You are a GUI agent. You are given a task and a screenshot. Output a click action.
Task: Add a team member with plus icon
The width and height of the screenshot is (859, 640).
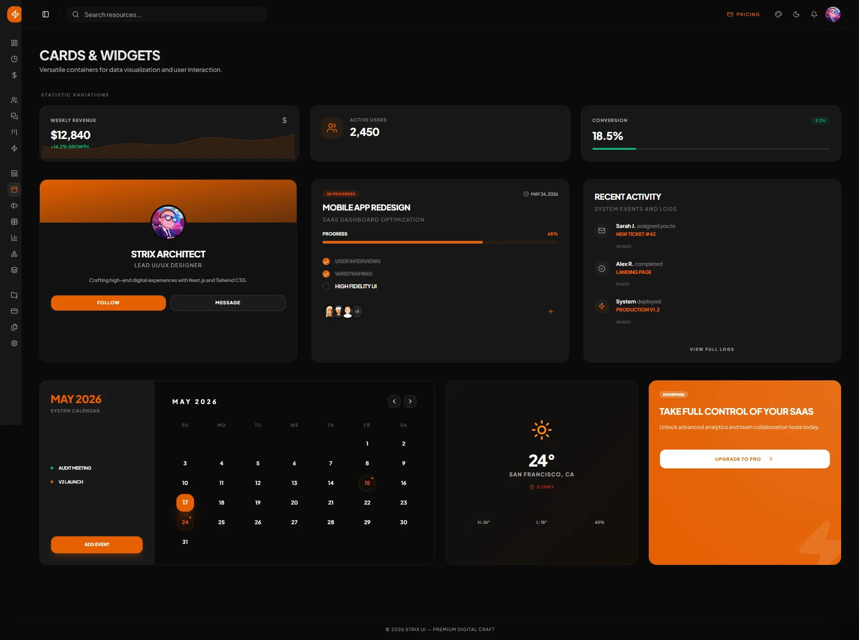[551, 312]
